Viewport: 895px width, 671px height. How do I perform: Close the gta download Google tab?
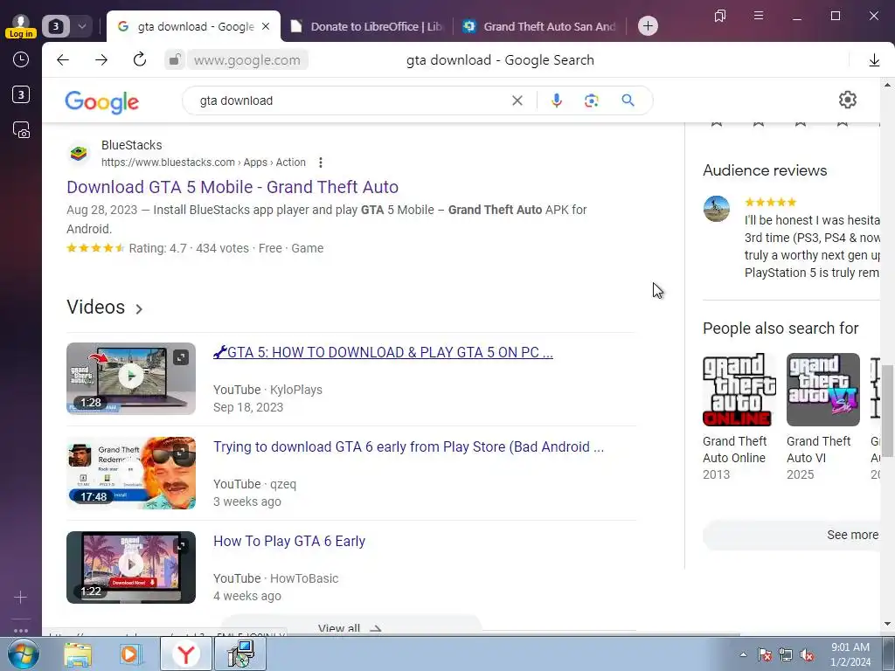click(266, 26)
